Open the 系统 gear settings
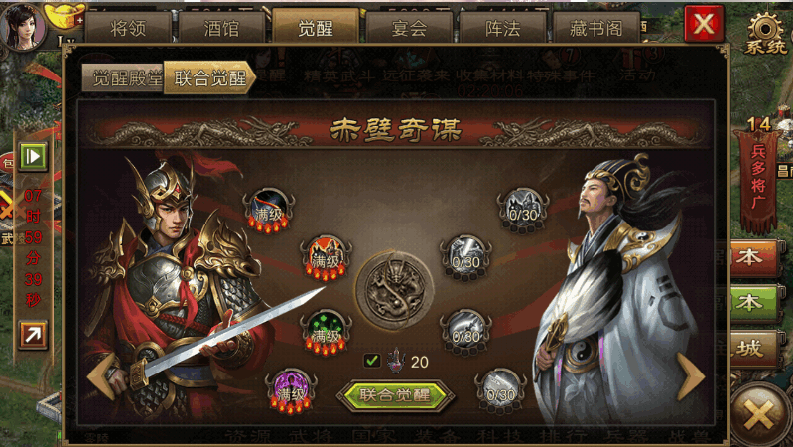Viewport: 793px width, 447px height. (x=765, y=33)
